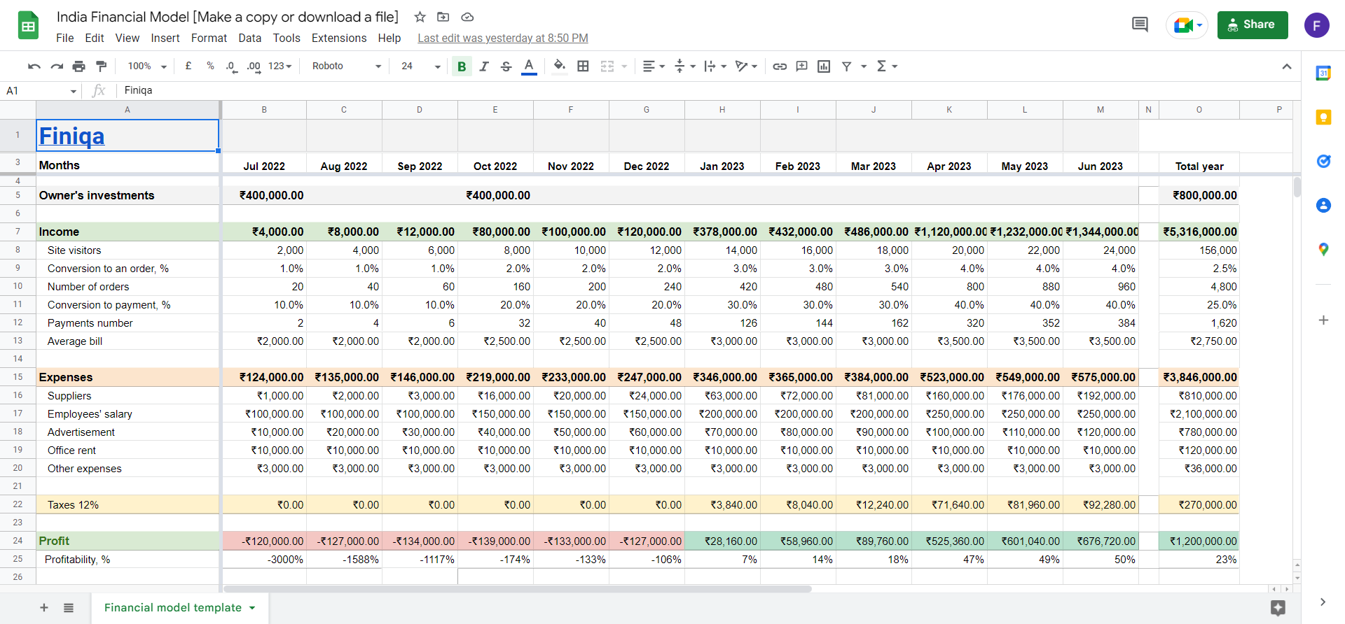Image resolution: width=1345 pixels, height=624 pixels.
Task: Insert a chart from toolbar
Action: coord(824,66)
